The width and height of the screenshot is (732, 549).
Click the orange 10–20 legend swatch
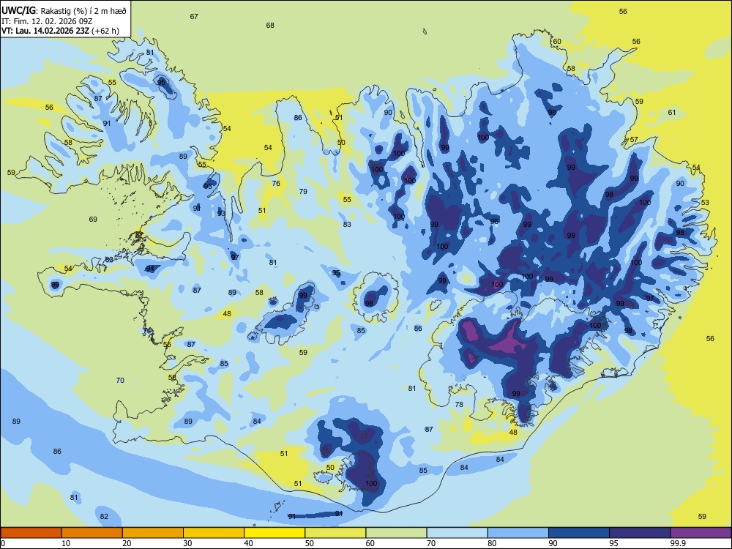(x=92, y=533)
